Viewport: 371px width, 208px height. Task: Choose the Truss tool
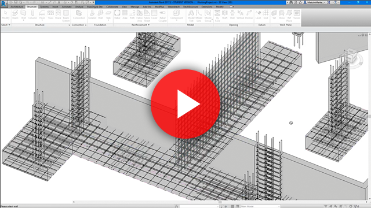[x=50, y=14]
